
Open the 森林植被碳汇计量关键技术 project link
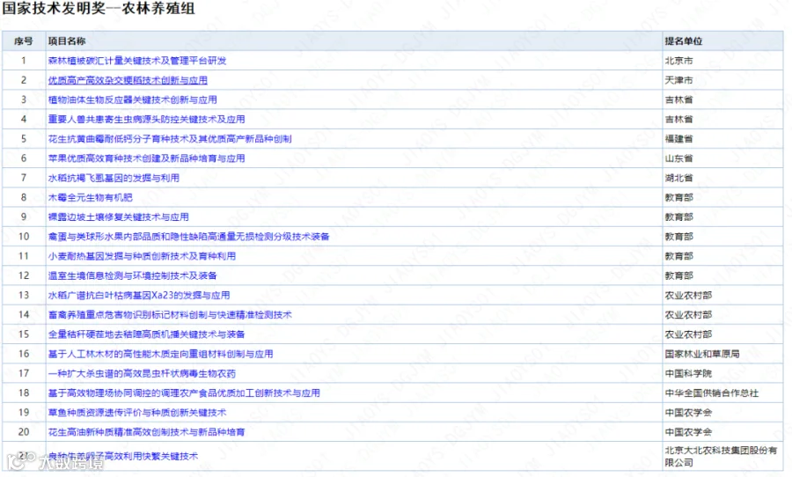click(x=137, y=61)
